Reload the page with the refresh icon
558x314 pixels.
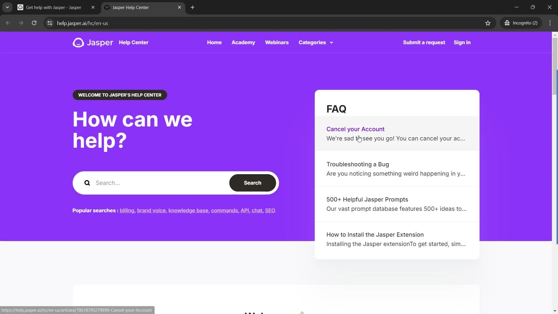tap(34, 23)
